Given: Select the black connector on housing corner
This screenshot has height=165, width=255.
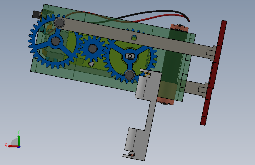Looking at the screenshot, I should pos(36,14).
